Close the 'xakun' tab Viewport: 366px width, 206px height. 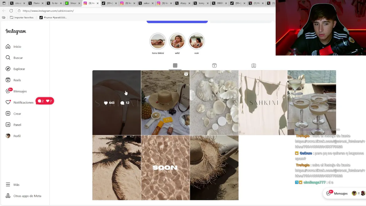[152, 3]
